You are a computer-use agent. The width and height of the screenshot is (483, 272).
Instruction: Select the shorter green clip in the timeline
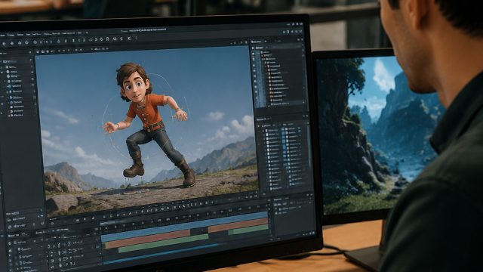pyautogui.click(x=248, y=230)
